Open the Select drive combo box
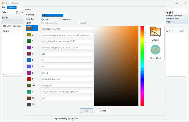The width and height of the screenshot is (189, 122). point(19,12)
